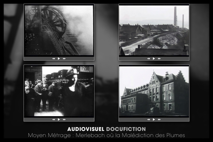Rewind the gabled brick building video

[x=148, y=119]
